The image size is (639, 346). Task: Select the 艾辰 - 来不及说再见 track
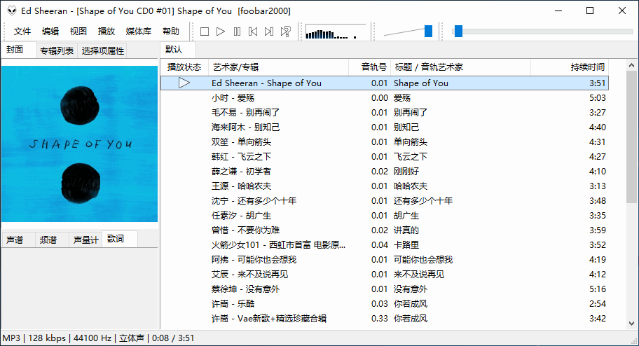click(x=385, y=275)
